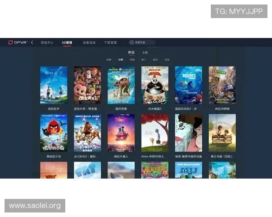Open the 游戏中心 tab
This screenshot has width=272, height=217.
[x=47, y=42]
